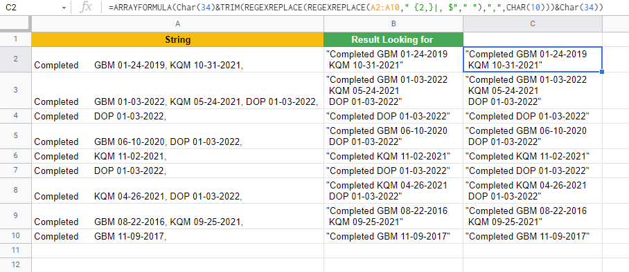629x272 pixels.
Task: Select cell C7 "Completed DOP 01-03-2022"
Action: 533,171
